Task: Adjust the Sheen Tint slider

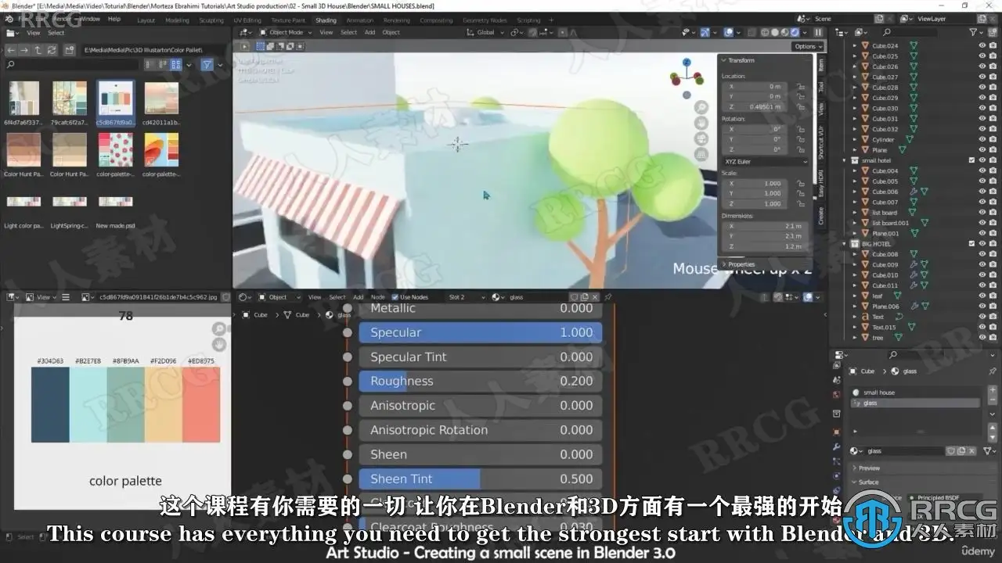Action: pyautogui.click(x=481, y=479)
